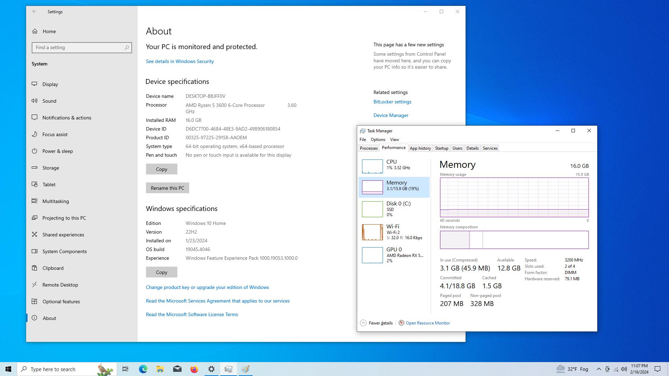Collapse Task Manager with Fewer details
The height and width of the screenshot is (376, 669).
pos(376,323)
